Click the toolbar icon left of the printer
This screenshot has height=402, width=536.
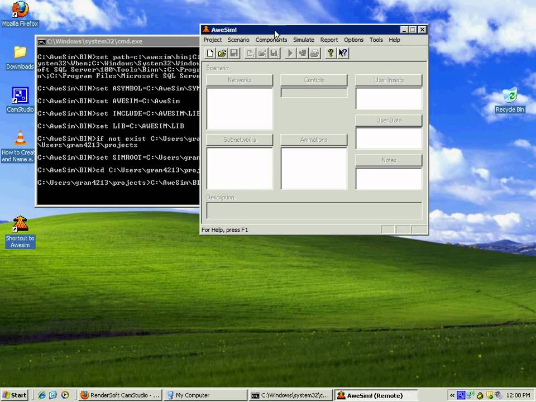click(303, 53)
